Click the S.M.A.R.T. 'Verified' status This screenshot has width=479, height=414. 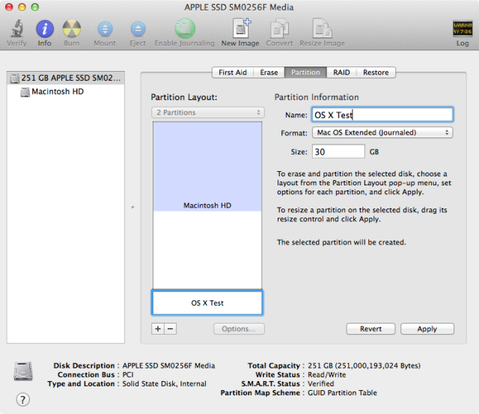(321, 384)
